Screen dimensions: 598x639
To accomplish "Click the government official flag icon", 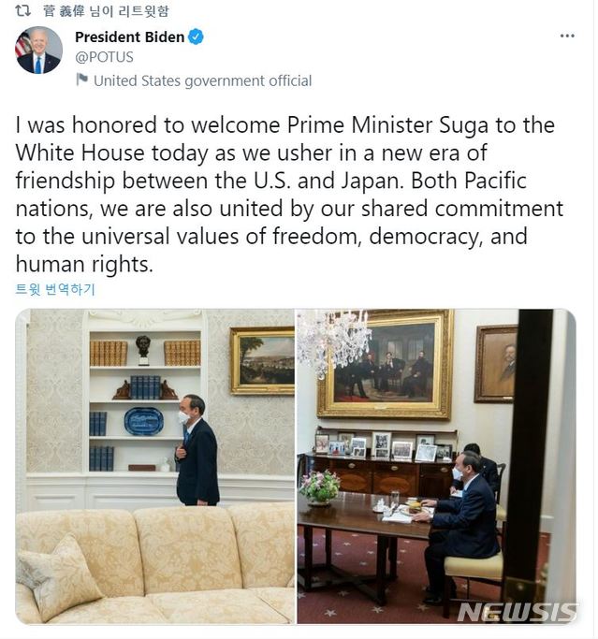I will (x=81, y=80).
